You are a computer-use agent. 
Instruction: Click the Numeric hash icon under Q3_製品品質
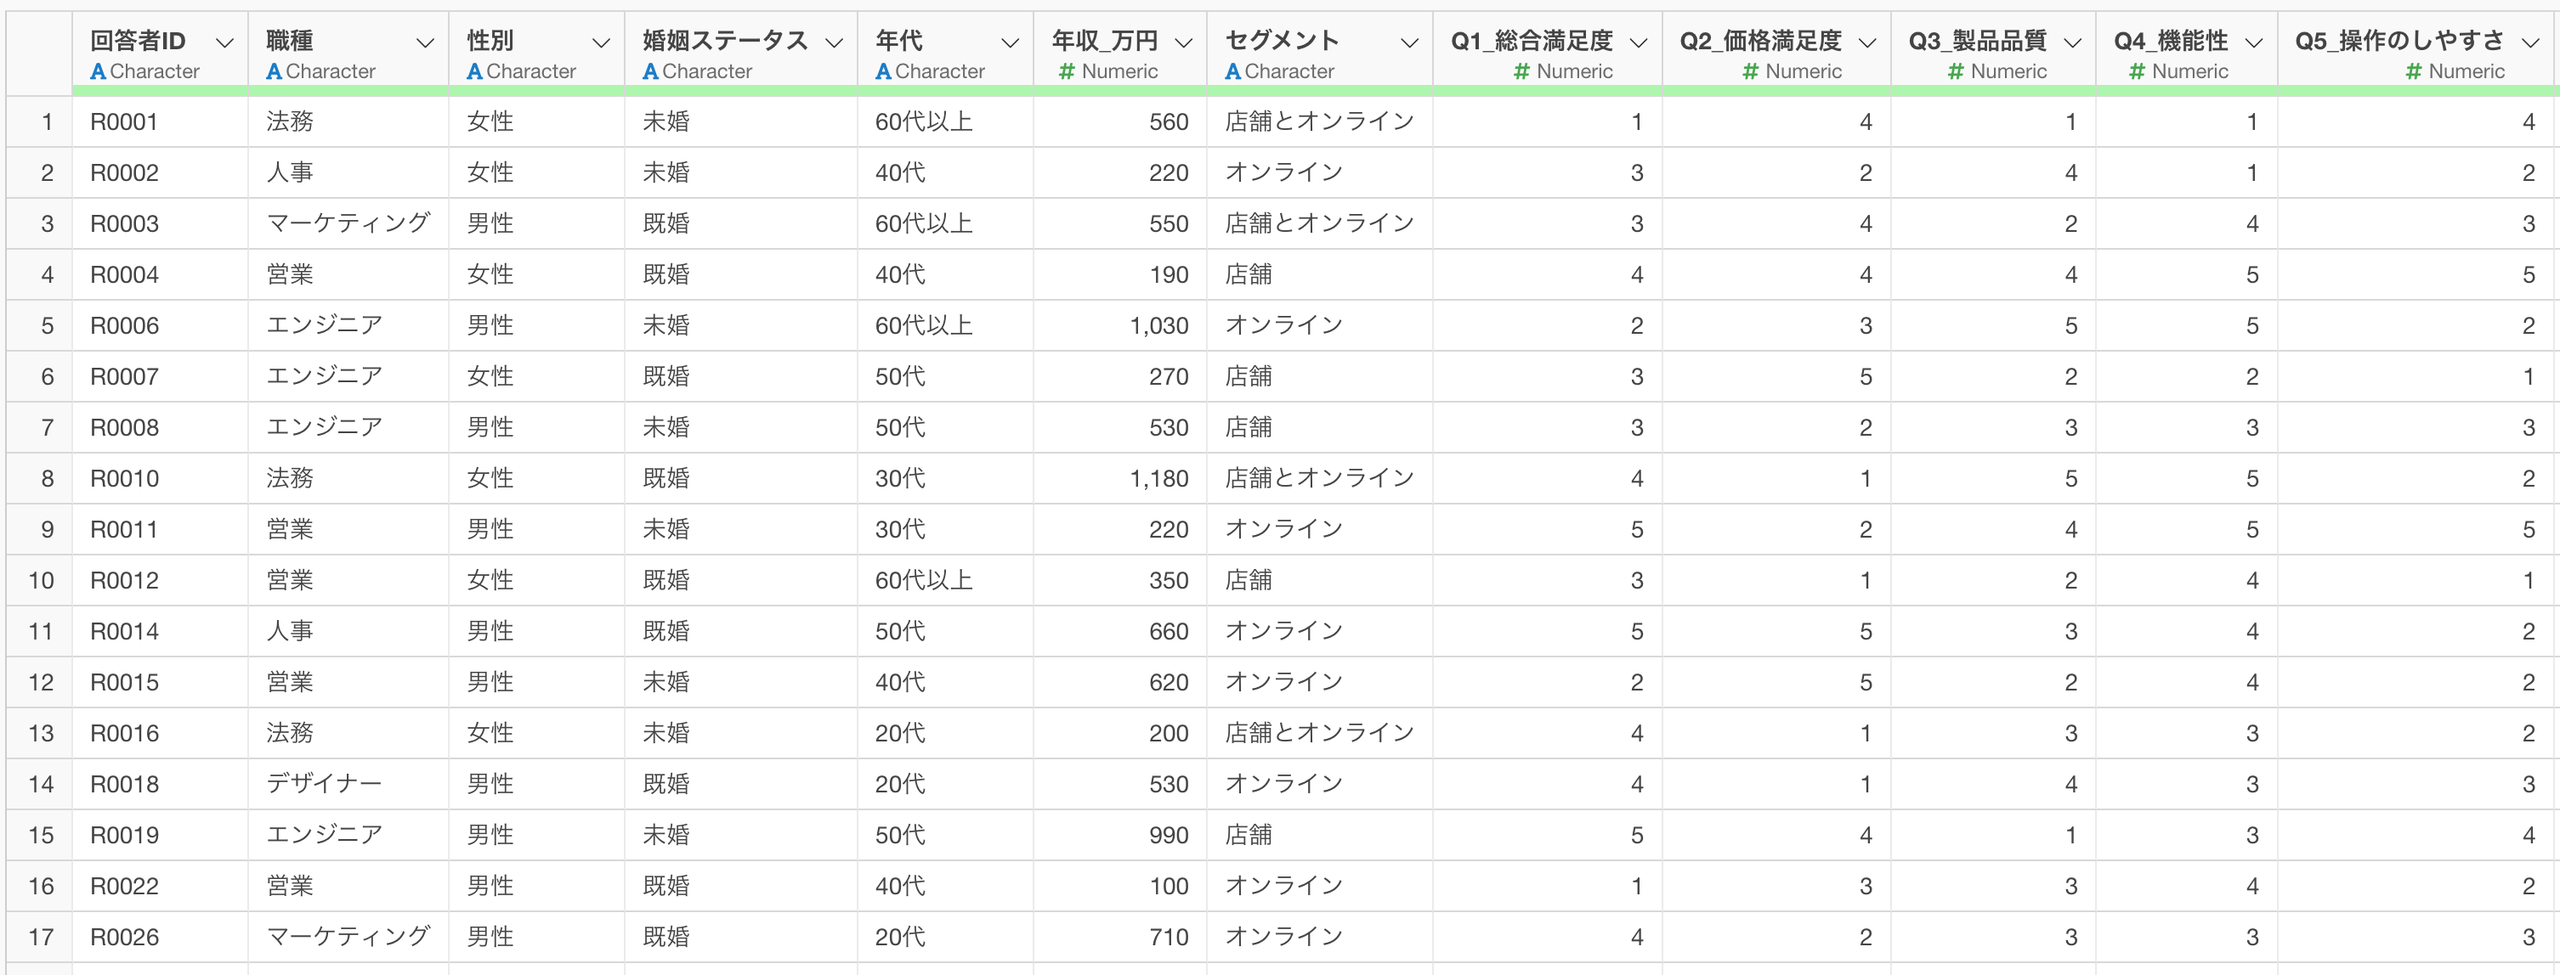click(1955, 71)
